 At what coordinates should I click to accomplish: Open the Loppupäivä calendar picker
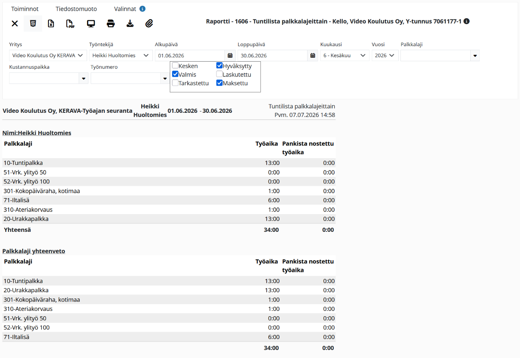click(x=313, y=56)
